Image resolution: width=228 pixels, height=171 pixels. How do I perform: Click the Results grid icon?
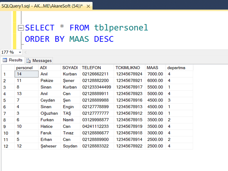click(x=5, y=60)
